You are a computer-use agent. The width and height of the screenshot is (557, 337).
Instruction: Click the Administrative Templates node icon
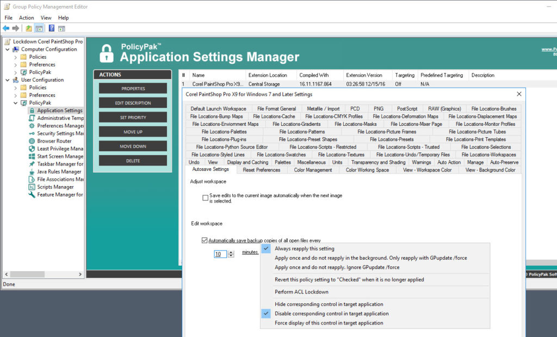click(x=32, y=118)
